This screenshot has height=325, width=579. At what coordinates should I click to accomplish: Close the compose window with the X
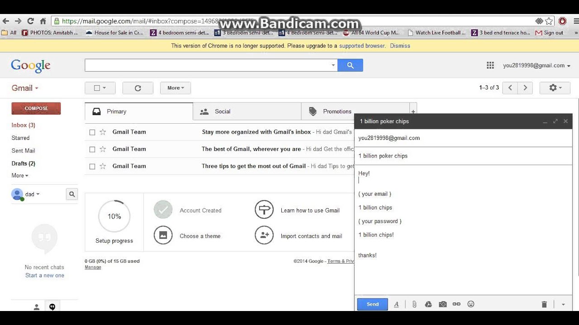tap(565, 121)
